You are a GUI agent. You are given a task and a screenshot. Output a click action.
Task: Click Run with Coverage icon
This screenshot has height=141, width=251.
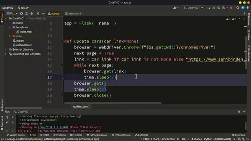pyautogui.click(x=218, y=8)
